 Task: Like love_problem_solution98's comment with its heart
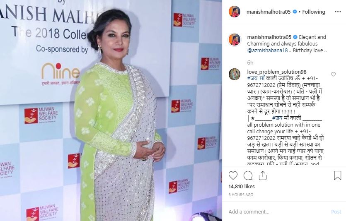click(333, 74)
